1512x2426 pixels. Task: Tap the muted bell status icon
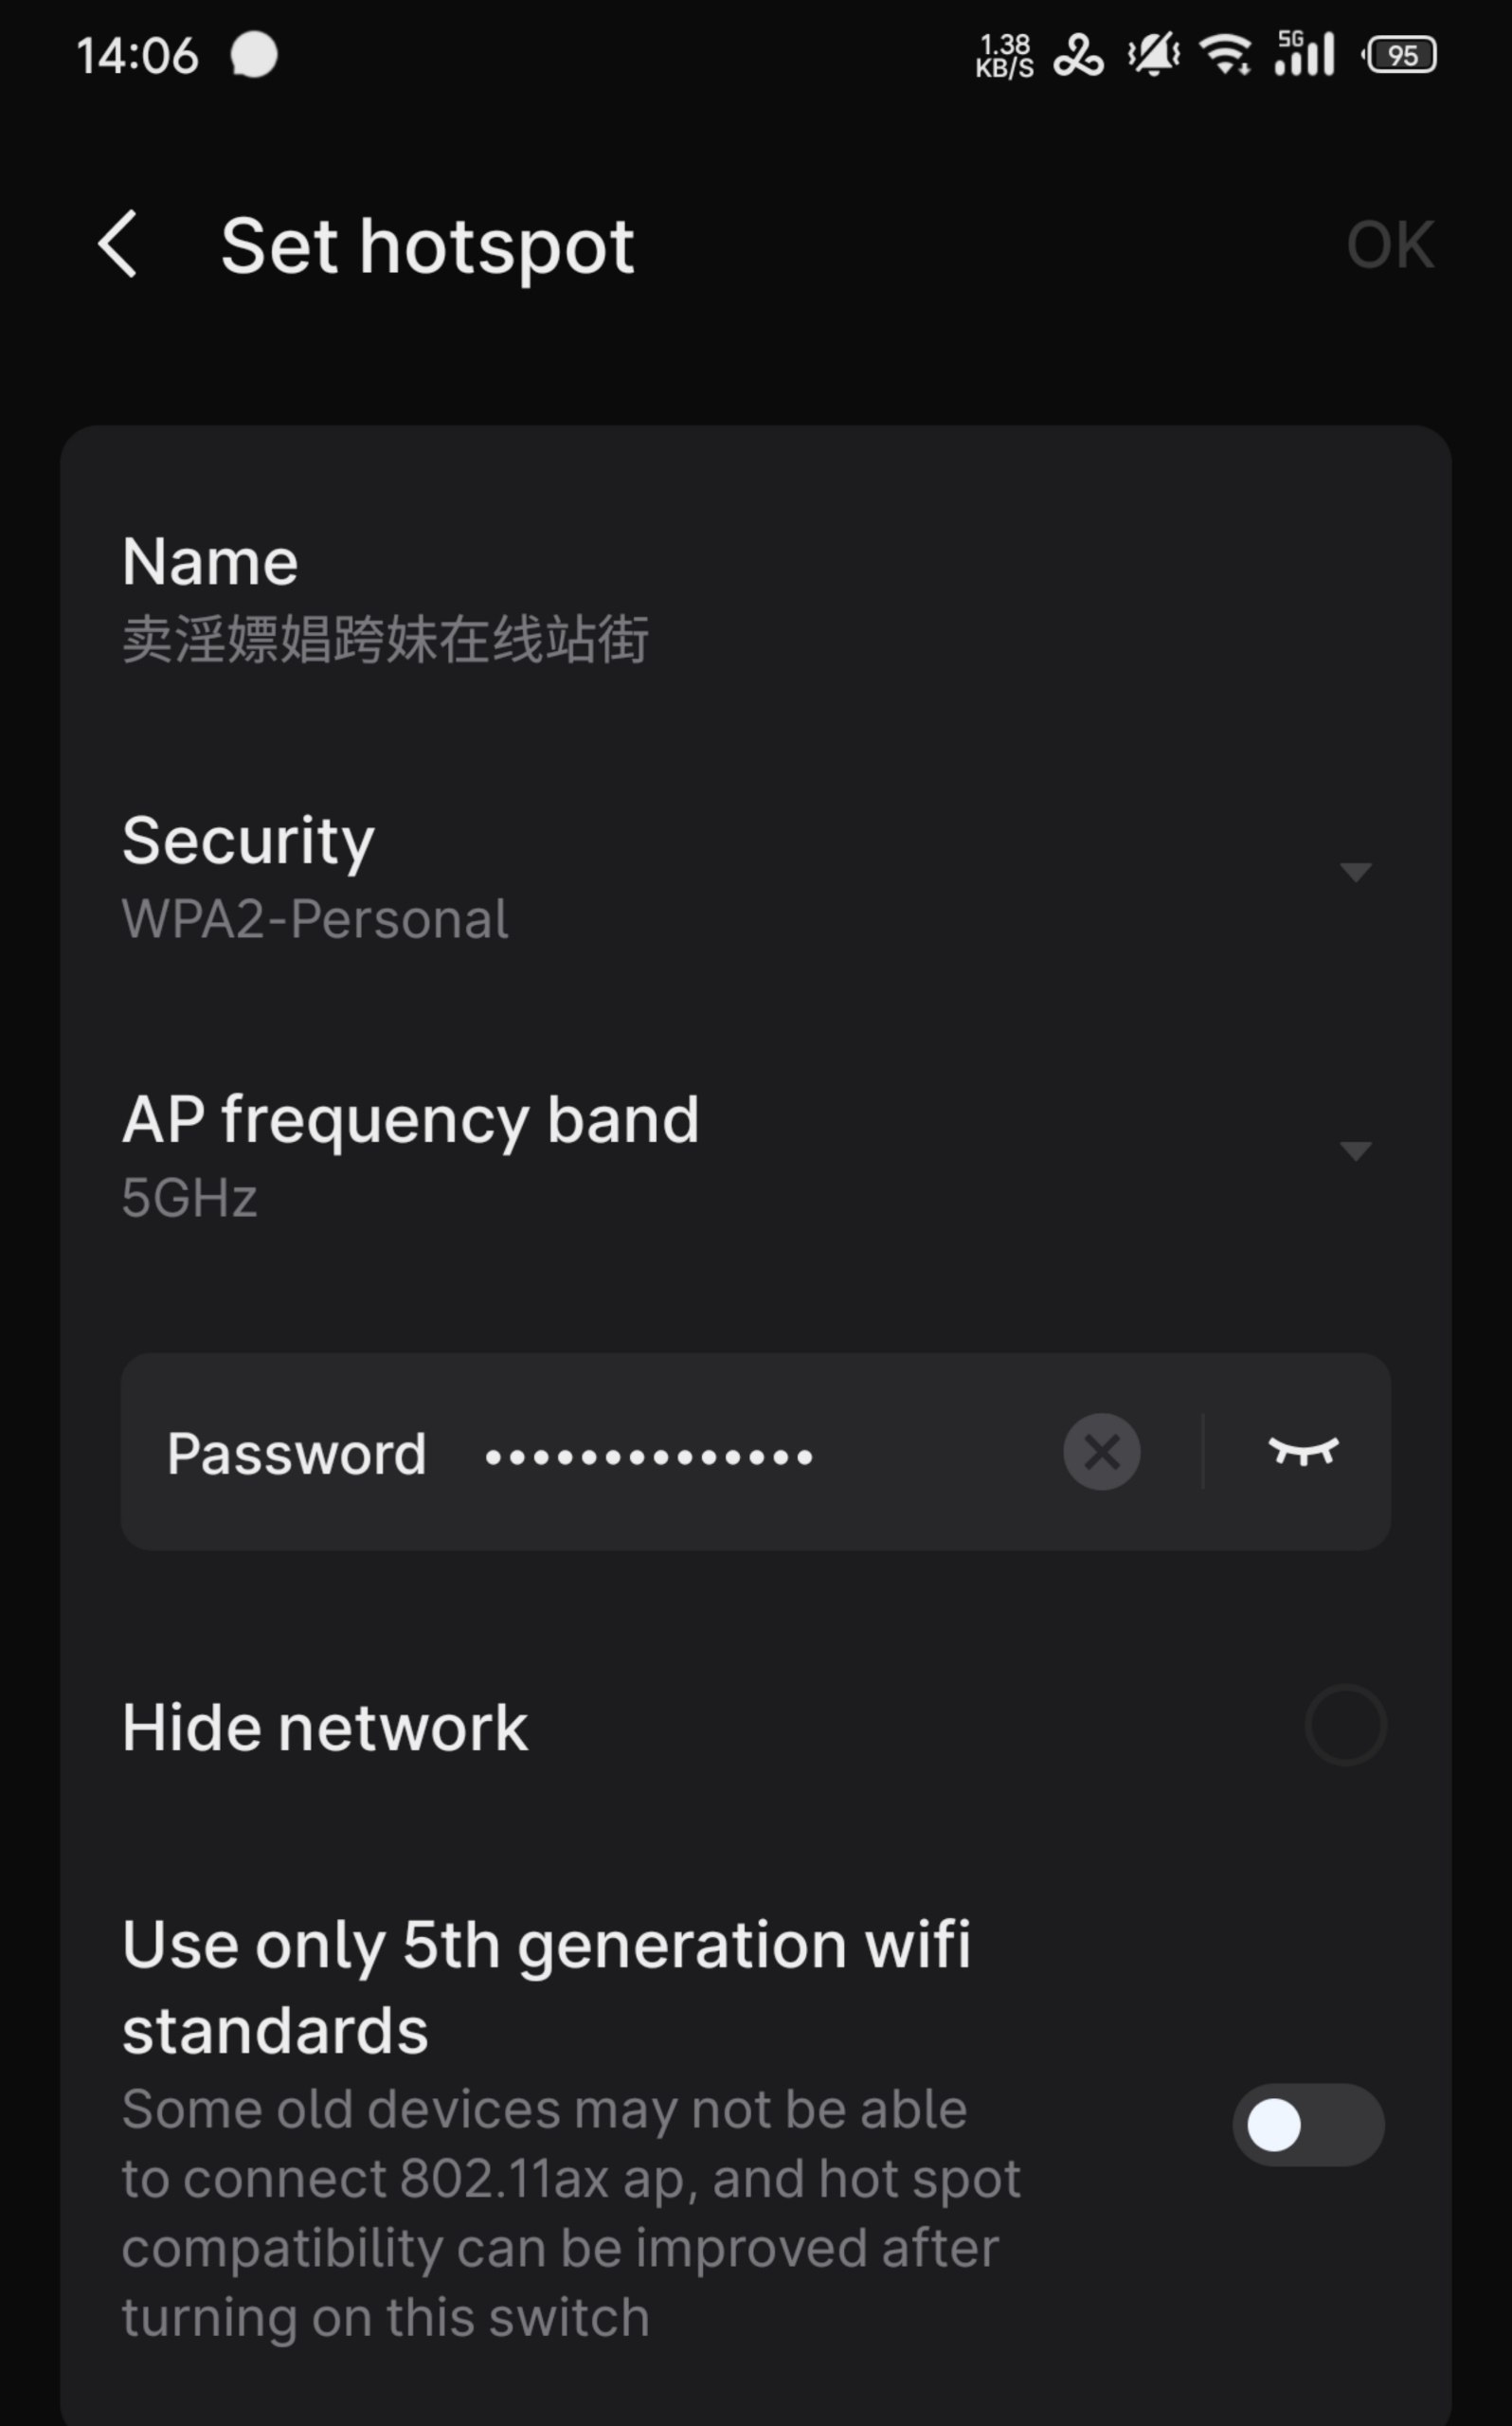(1154, 54)
